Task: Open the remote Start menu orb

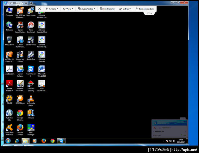Action: click(8, 141)
